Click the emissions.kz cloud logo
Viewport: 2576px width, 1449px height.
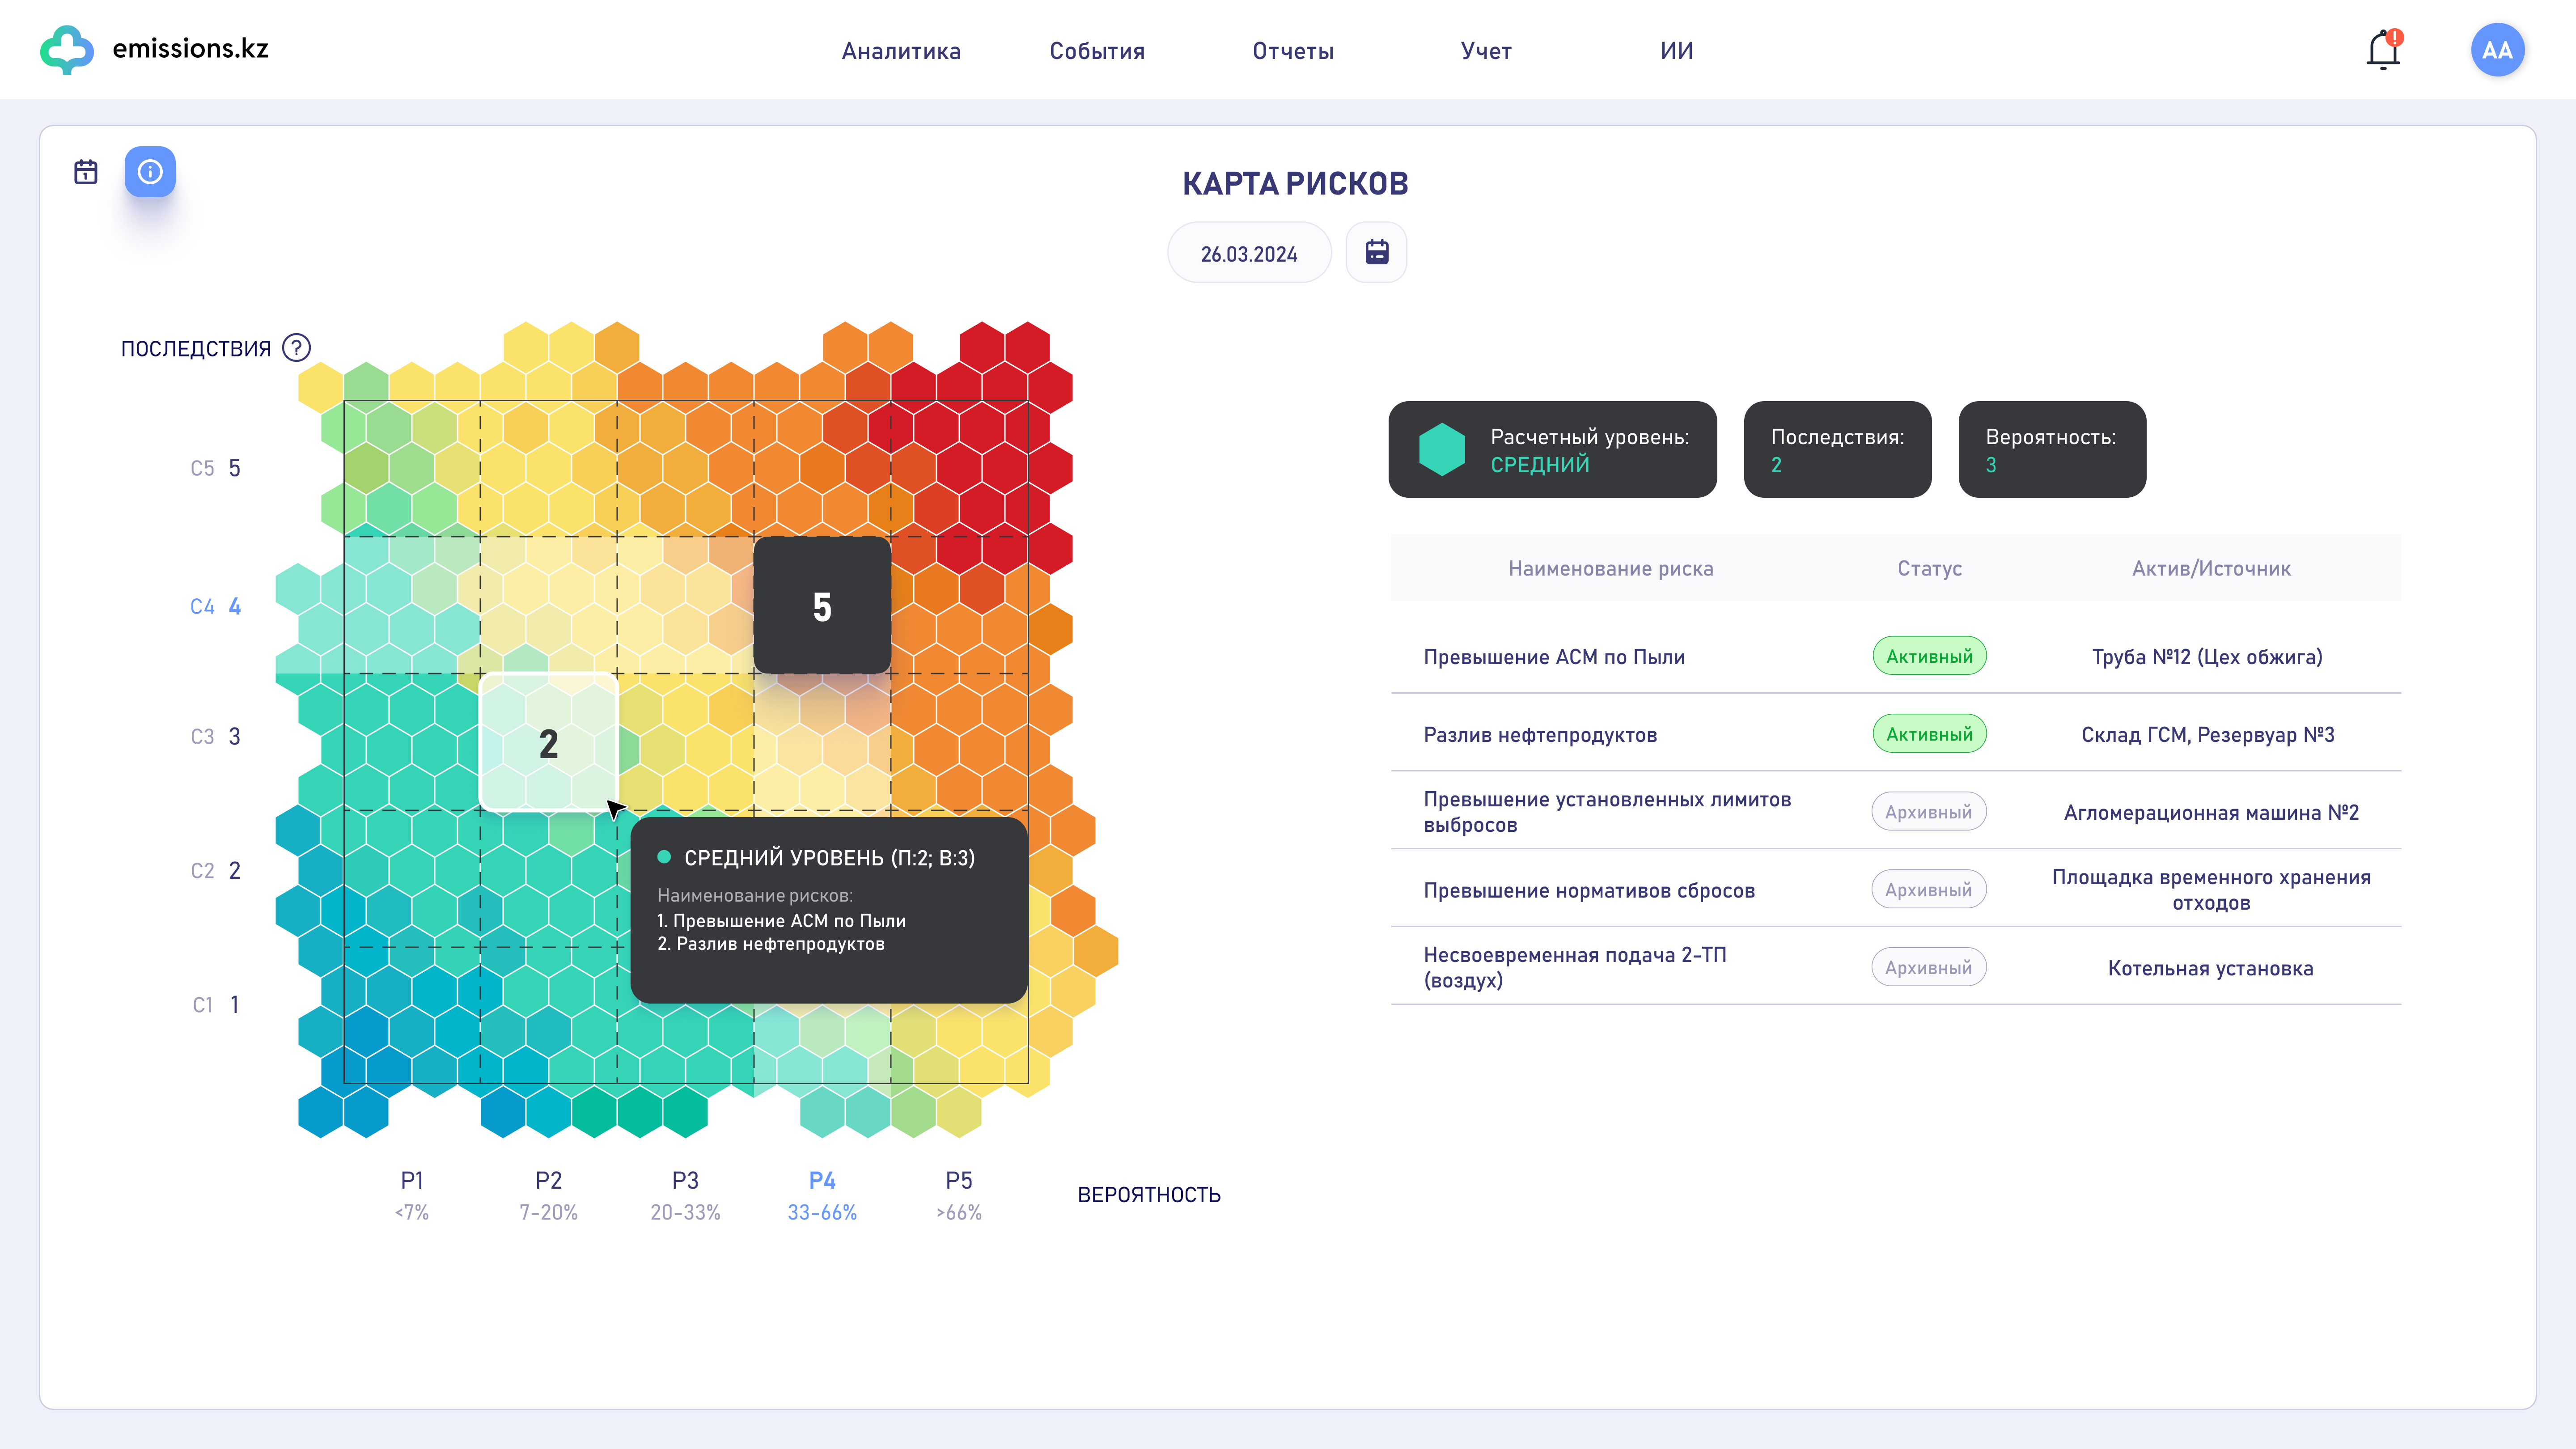point(67,49)
